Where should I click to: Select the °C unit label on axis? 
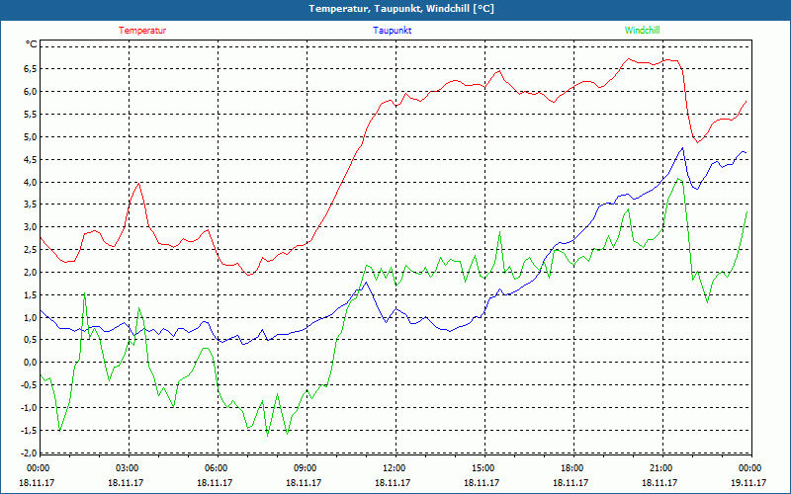pos(32,44)
